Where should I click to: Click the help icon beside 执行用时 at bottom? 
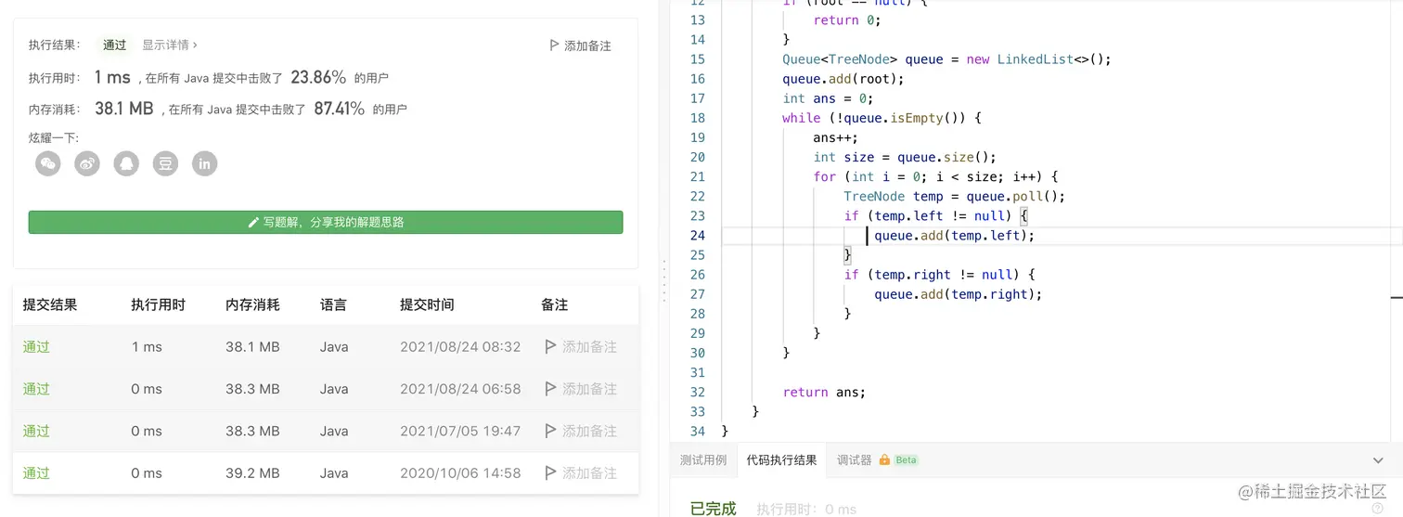pos(1376,509)
